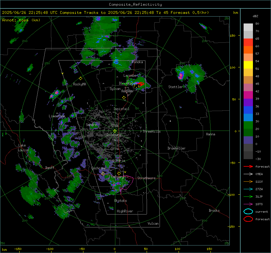Select the white 09EA track arrow
The width and height of the screenshot is (271, 253).
tap(248, 174)
